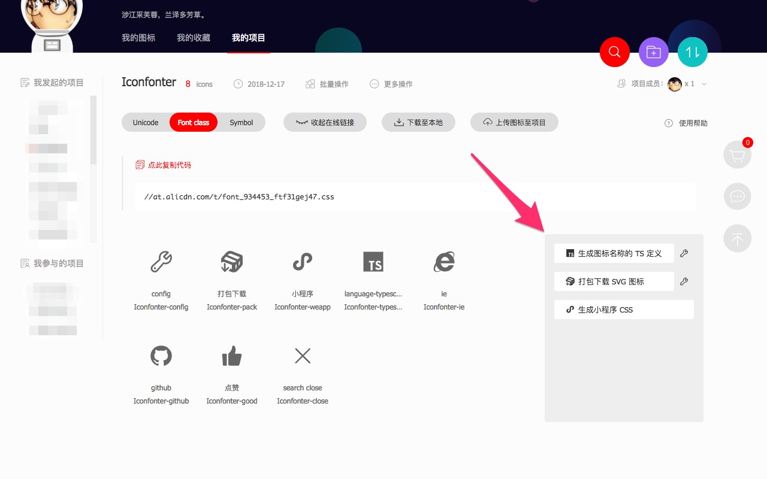Click 下载至本地 download button
The width and height of the screenshot is (767, 479).
(418, 123)
